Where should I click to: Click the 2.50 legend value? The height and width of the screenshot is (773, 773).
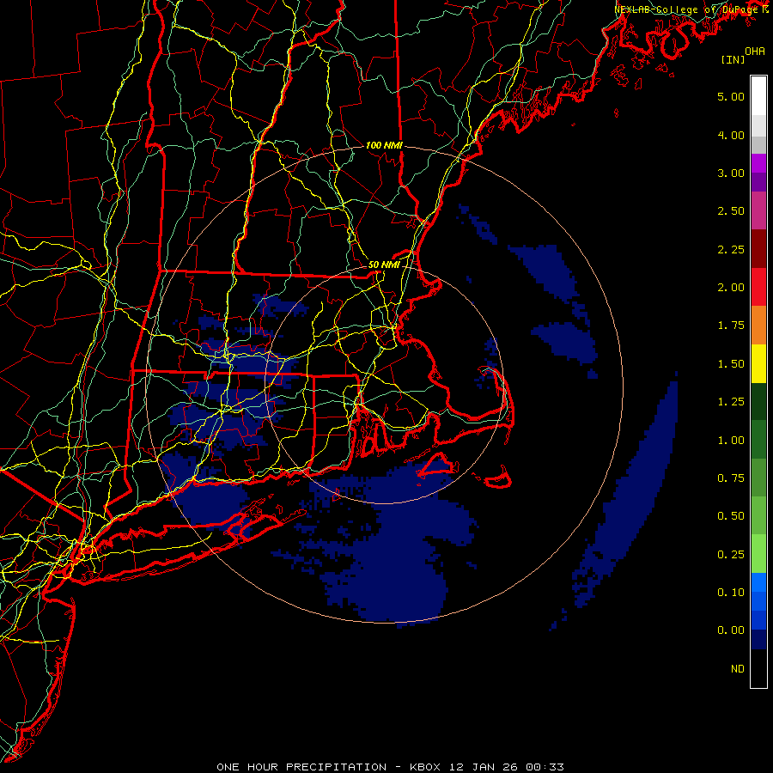731,211
